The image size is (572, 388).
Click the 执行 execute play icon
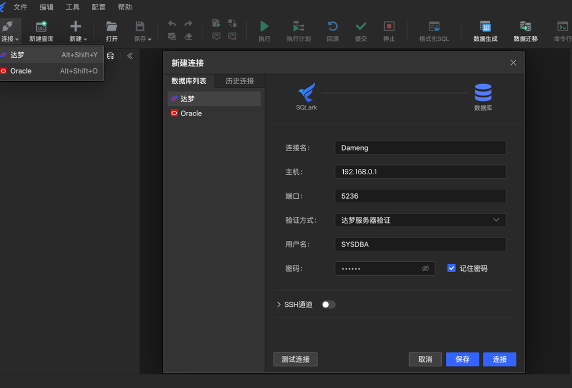(x=265, y=27)
